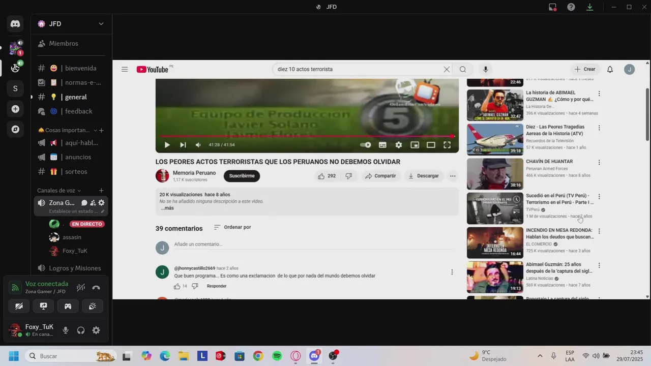The width and height of the screenshot is (651, 366).
Task: Click the Suscribirme button
Action: tap(242, 176)
